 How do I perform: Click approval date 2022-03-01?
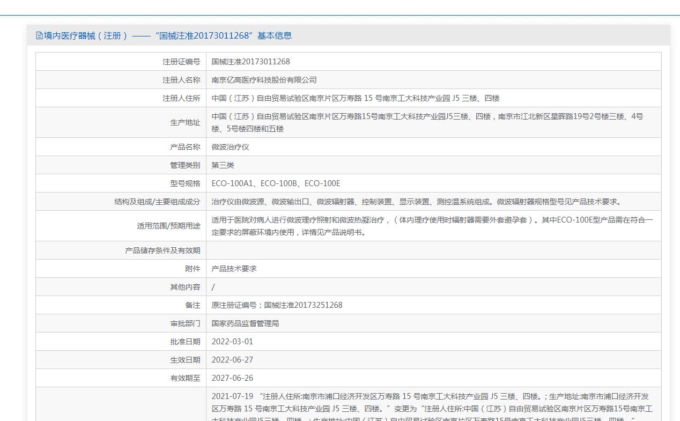[x=232, y=342]
